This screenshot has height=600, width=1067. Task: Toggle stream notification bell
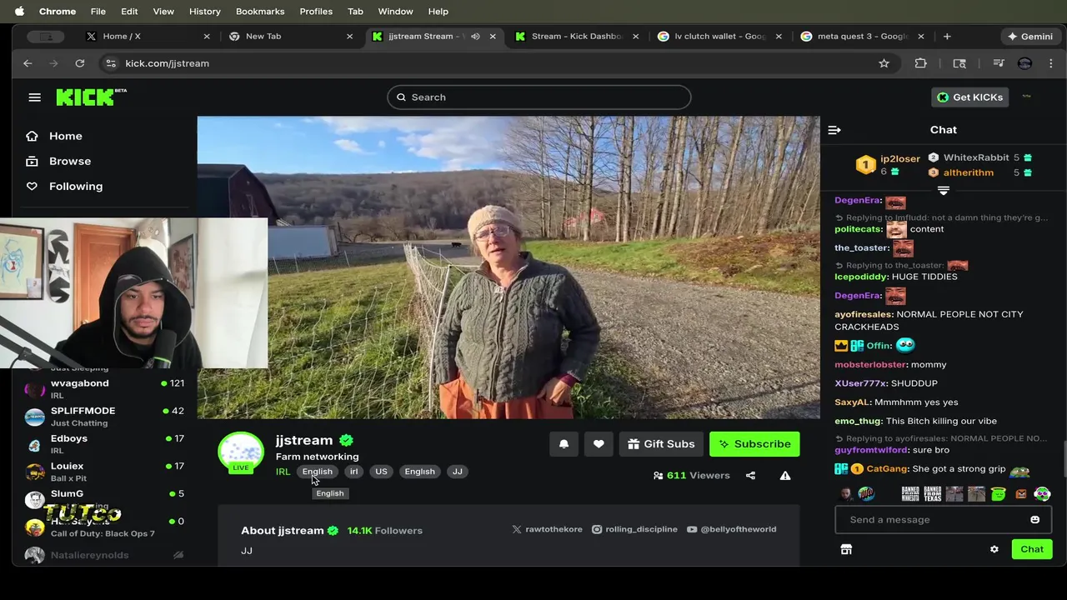564,444
